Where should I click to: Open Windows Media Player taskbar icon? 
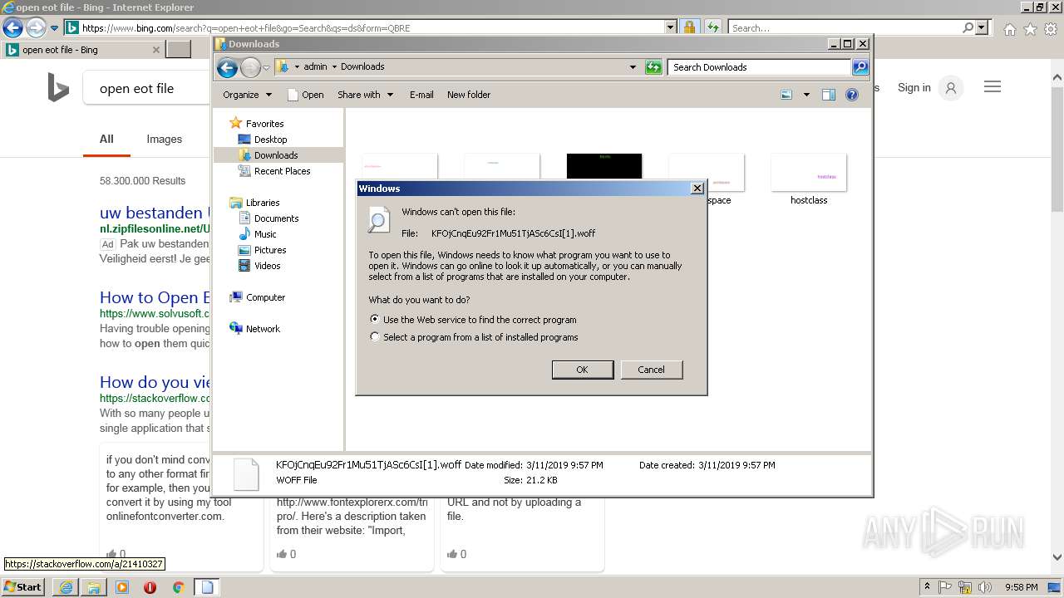[x=122, y=587]
